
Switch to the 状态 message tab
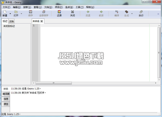coord(6,89)
